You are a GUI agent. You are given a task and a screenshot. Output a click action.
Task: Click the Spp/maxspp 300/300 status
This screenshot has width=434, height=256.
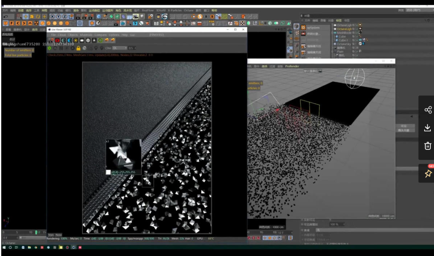(141, 239)
